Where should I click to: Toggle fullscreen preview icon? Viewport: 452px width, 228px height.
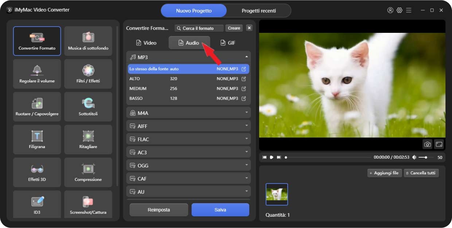(x=439, y=144)
